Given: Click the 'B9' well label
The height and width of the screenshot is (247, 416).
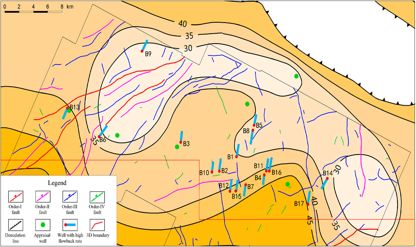Looking at the screenshot, I should tap(148, 54).
